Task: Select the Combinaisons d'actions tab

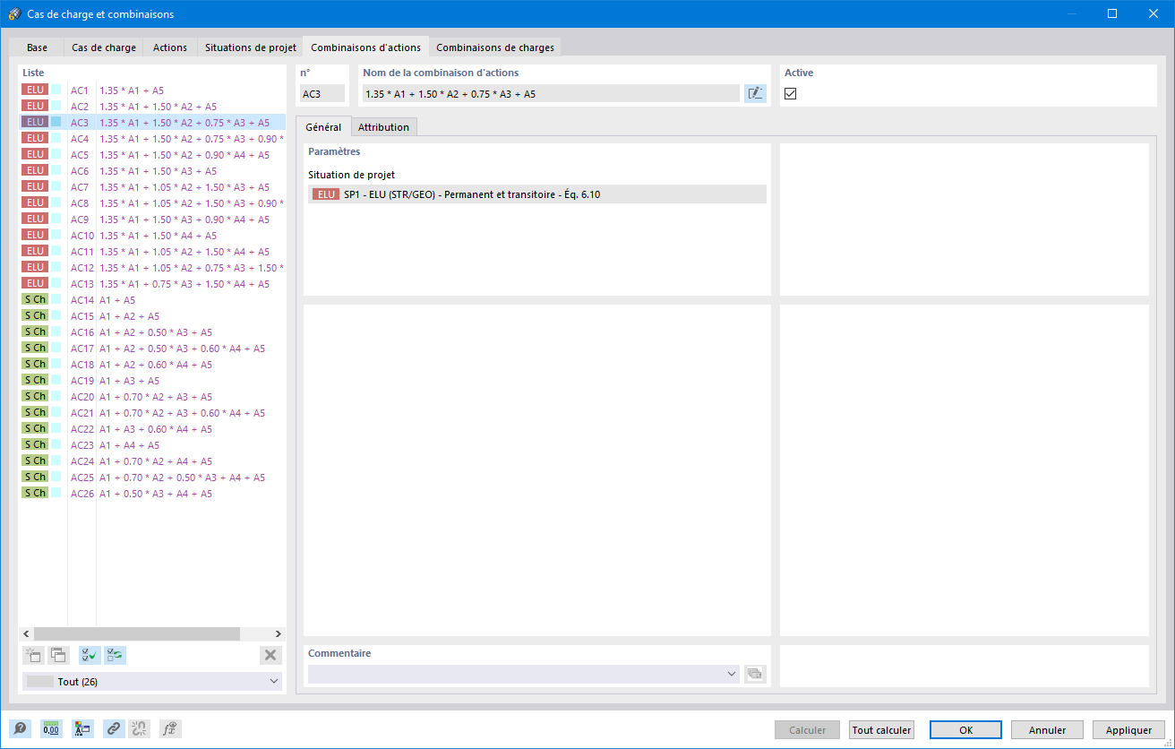Action: (365, 47)
